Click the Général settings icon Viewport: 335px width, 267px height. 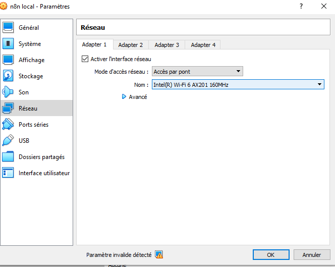click(x=9, y=28)
